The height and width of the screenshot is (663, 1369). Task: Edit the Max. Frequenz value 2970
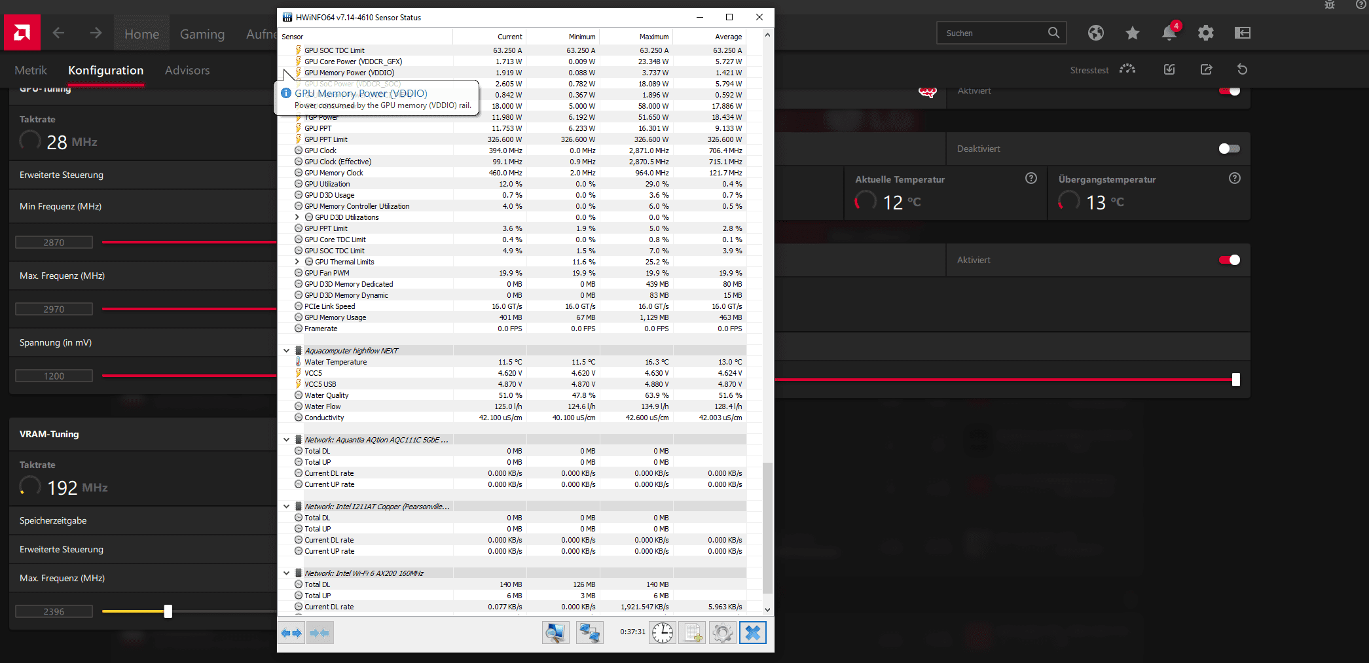pyautogui.click(x=54, y=309)
